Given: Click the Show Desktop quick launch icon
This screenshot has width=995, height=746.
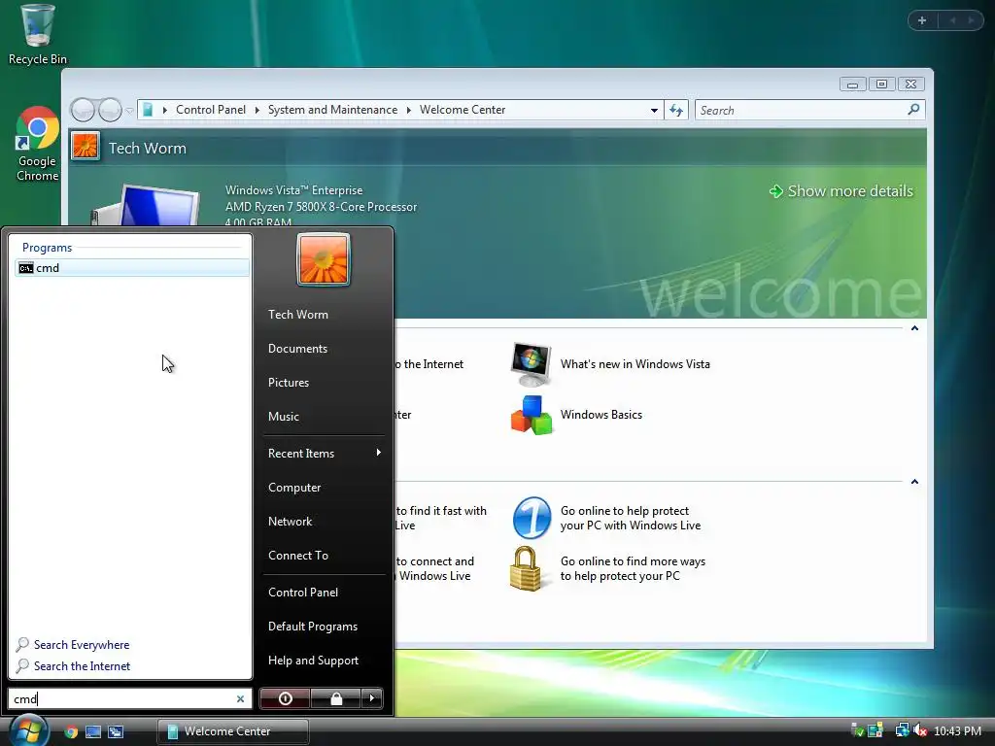Looking at the screenshot, I should (93, 732).
